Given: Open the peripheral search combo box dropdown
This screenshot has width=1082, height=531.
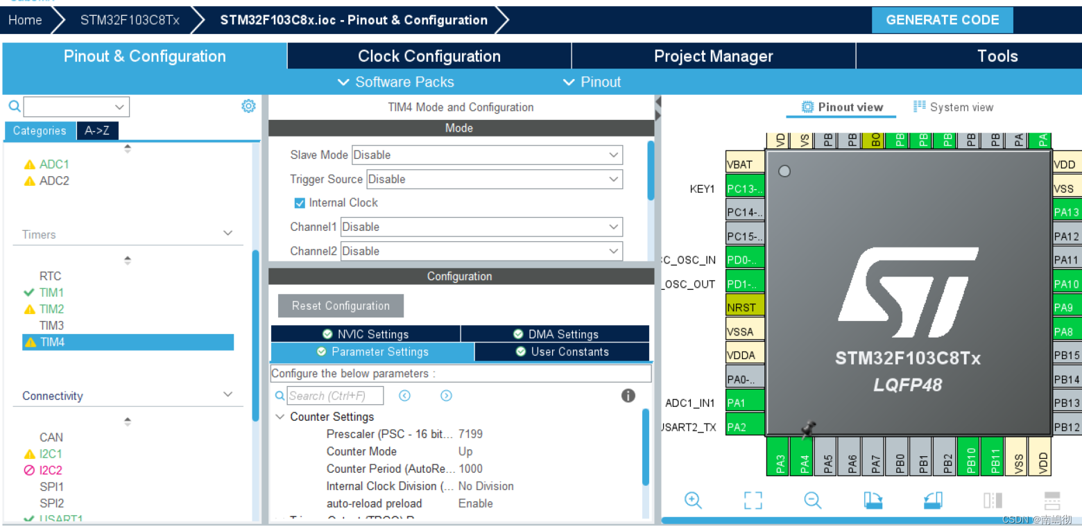Looking at the screenshot, I should [119, 107].
